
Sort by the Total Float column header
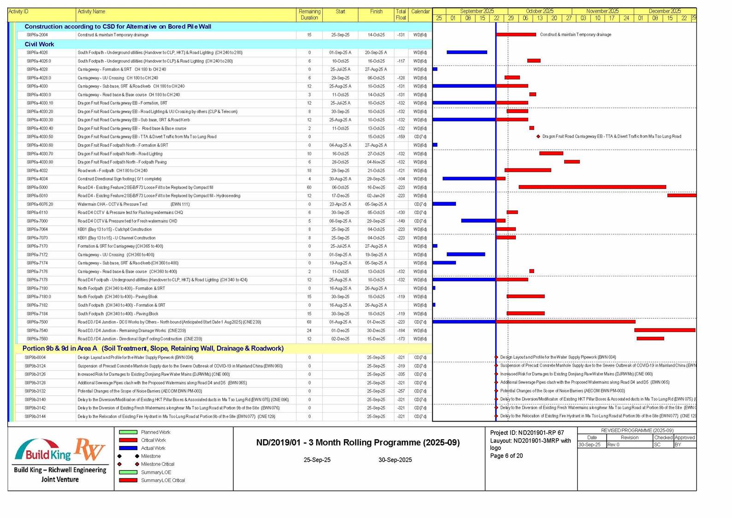click(401, 14)
